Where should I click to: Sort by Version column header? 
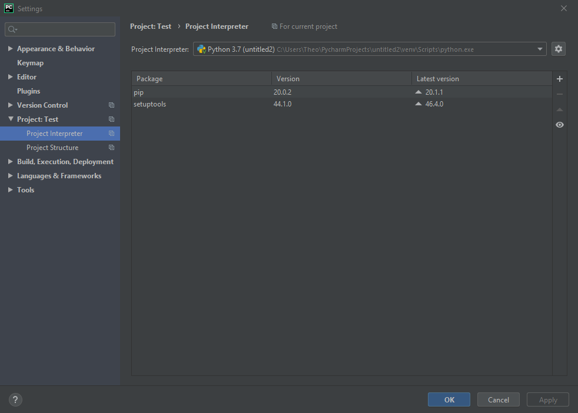(x=342, y=79)
